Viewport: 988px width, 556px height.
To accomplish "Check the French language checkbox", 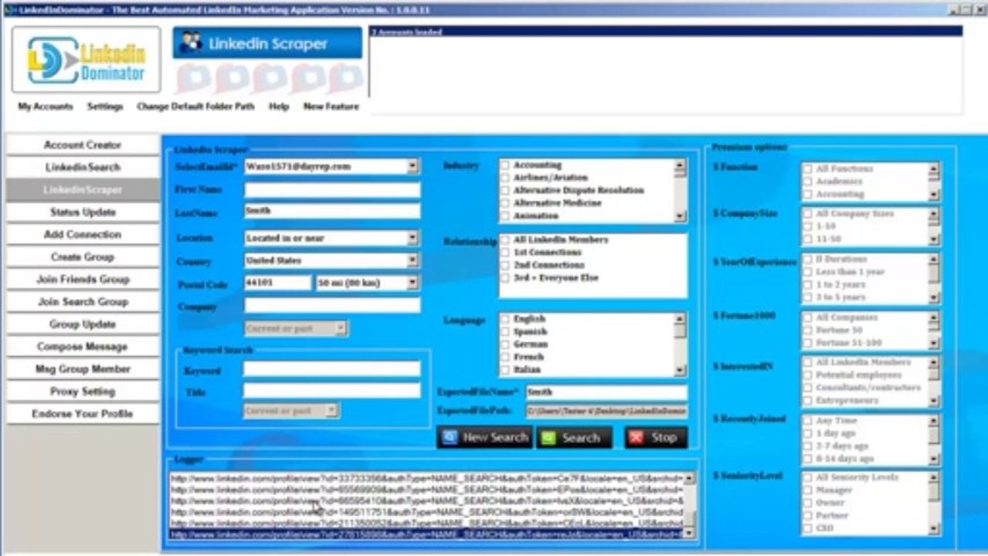I will tap(504, 358).
